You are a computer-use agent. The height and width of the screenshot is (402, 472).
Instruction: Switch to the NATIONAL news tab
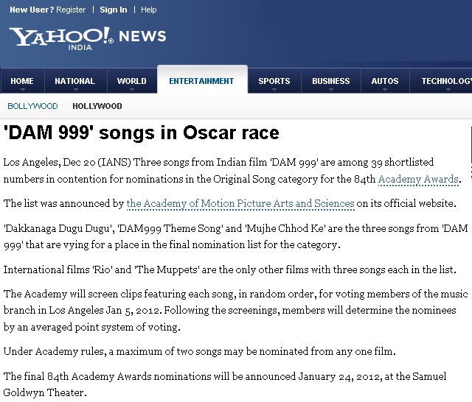tap(74, 81)
